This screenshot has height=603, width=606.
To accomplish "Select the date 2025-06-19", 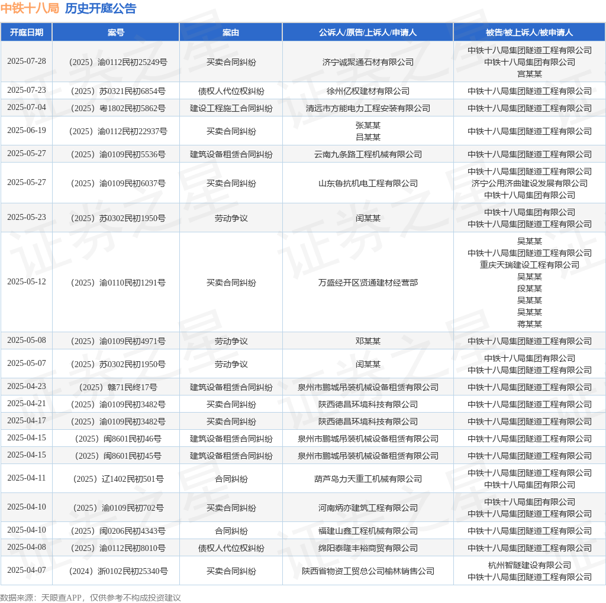I will 26,131.
